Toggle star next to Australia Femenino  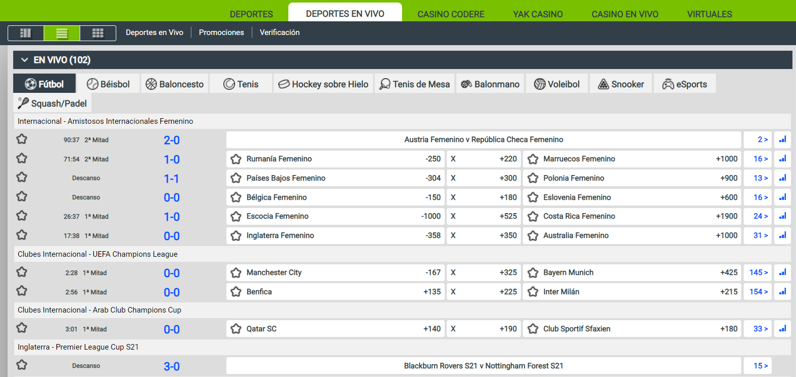pyautogui.click(x=533, y=236)
